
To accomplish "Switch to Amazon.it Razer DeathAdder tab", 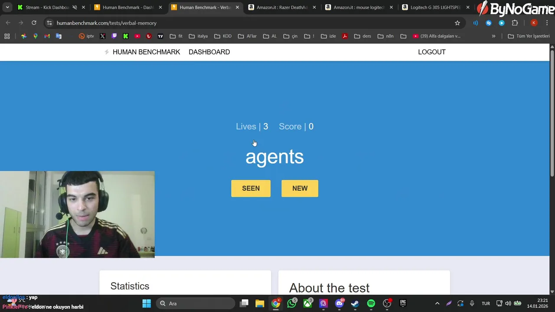I will (x=282, y=7).
